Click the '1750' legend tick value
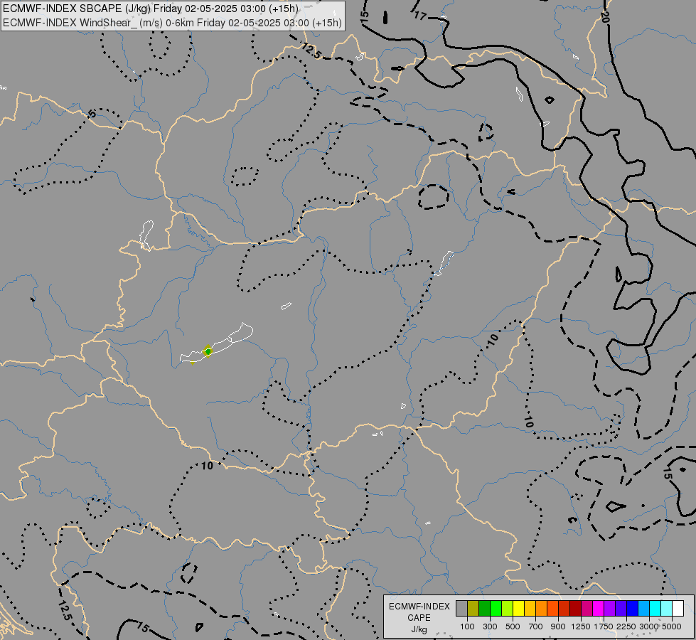The height and width of the screenshot is (640, 696). coord(604,626)
